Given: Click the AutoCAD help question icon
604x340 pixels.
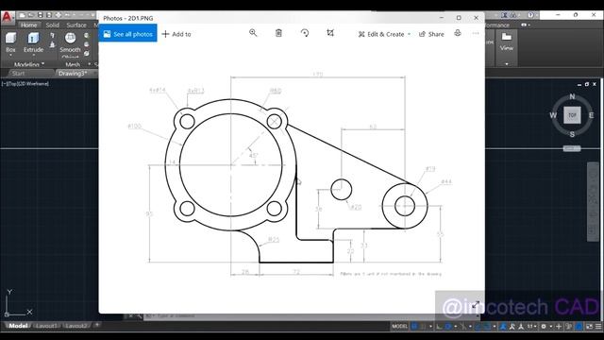Looking at the screenshot, I should [530, 15].
